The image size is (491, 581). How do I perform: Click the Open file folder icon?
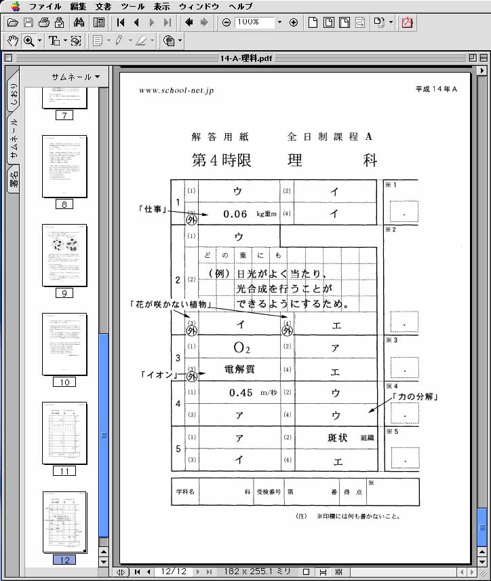[13, 22]
